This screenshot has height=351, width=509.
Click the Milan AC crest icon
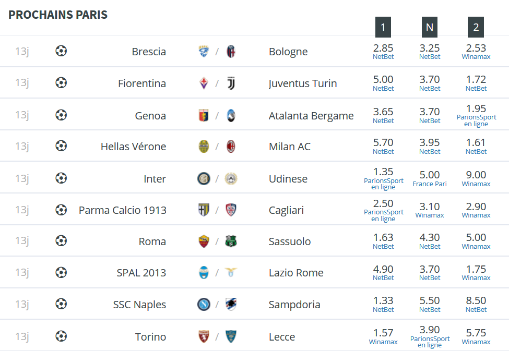(231, 147)
